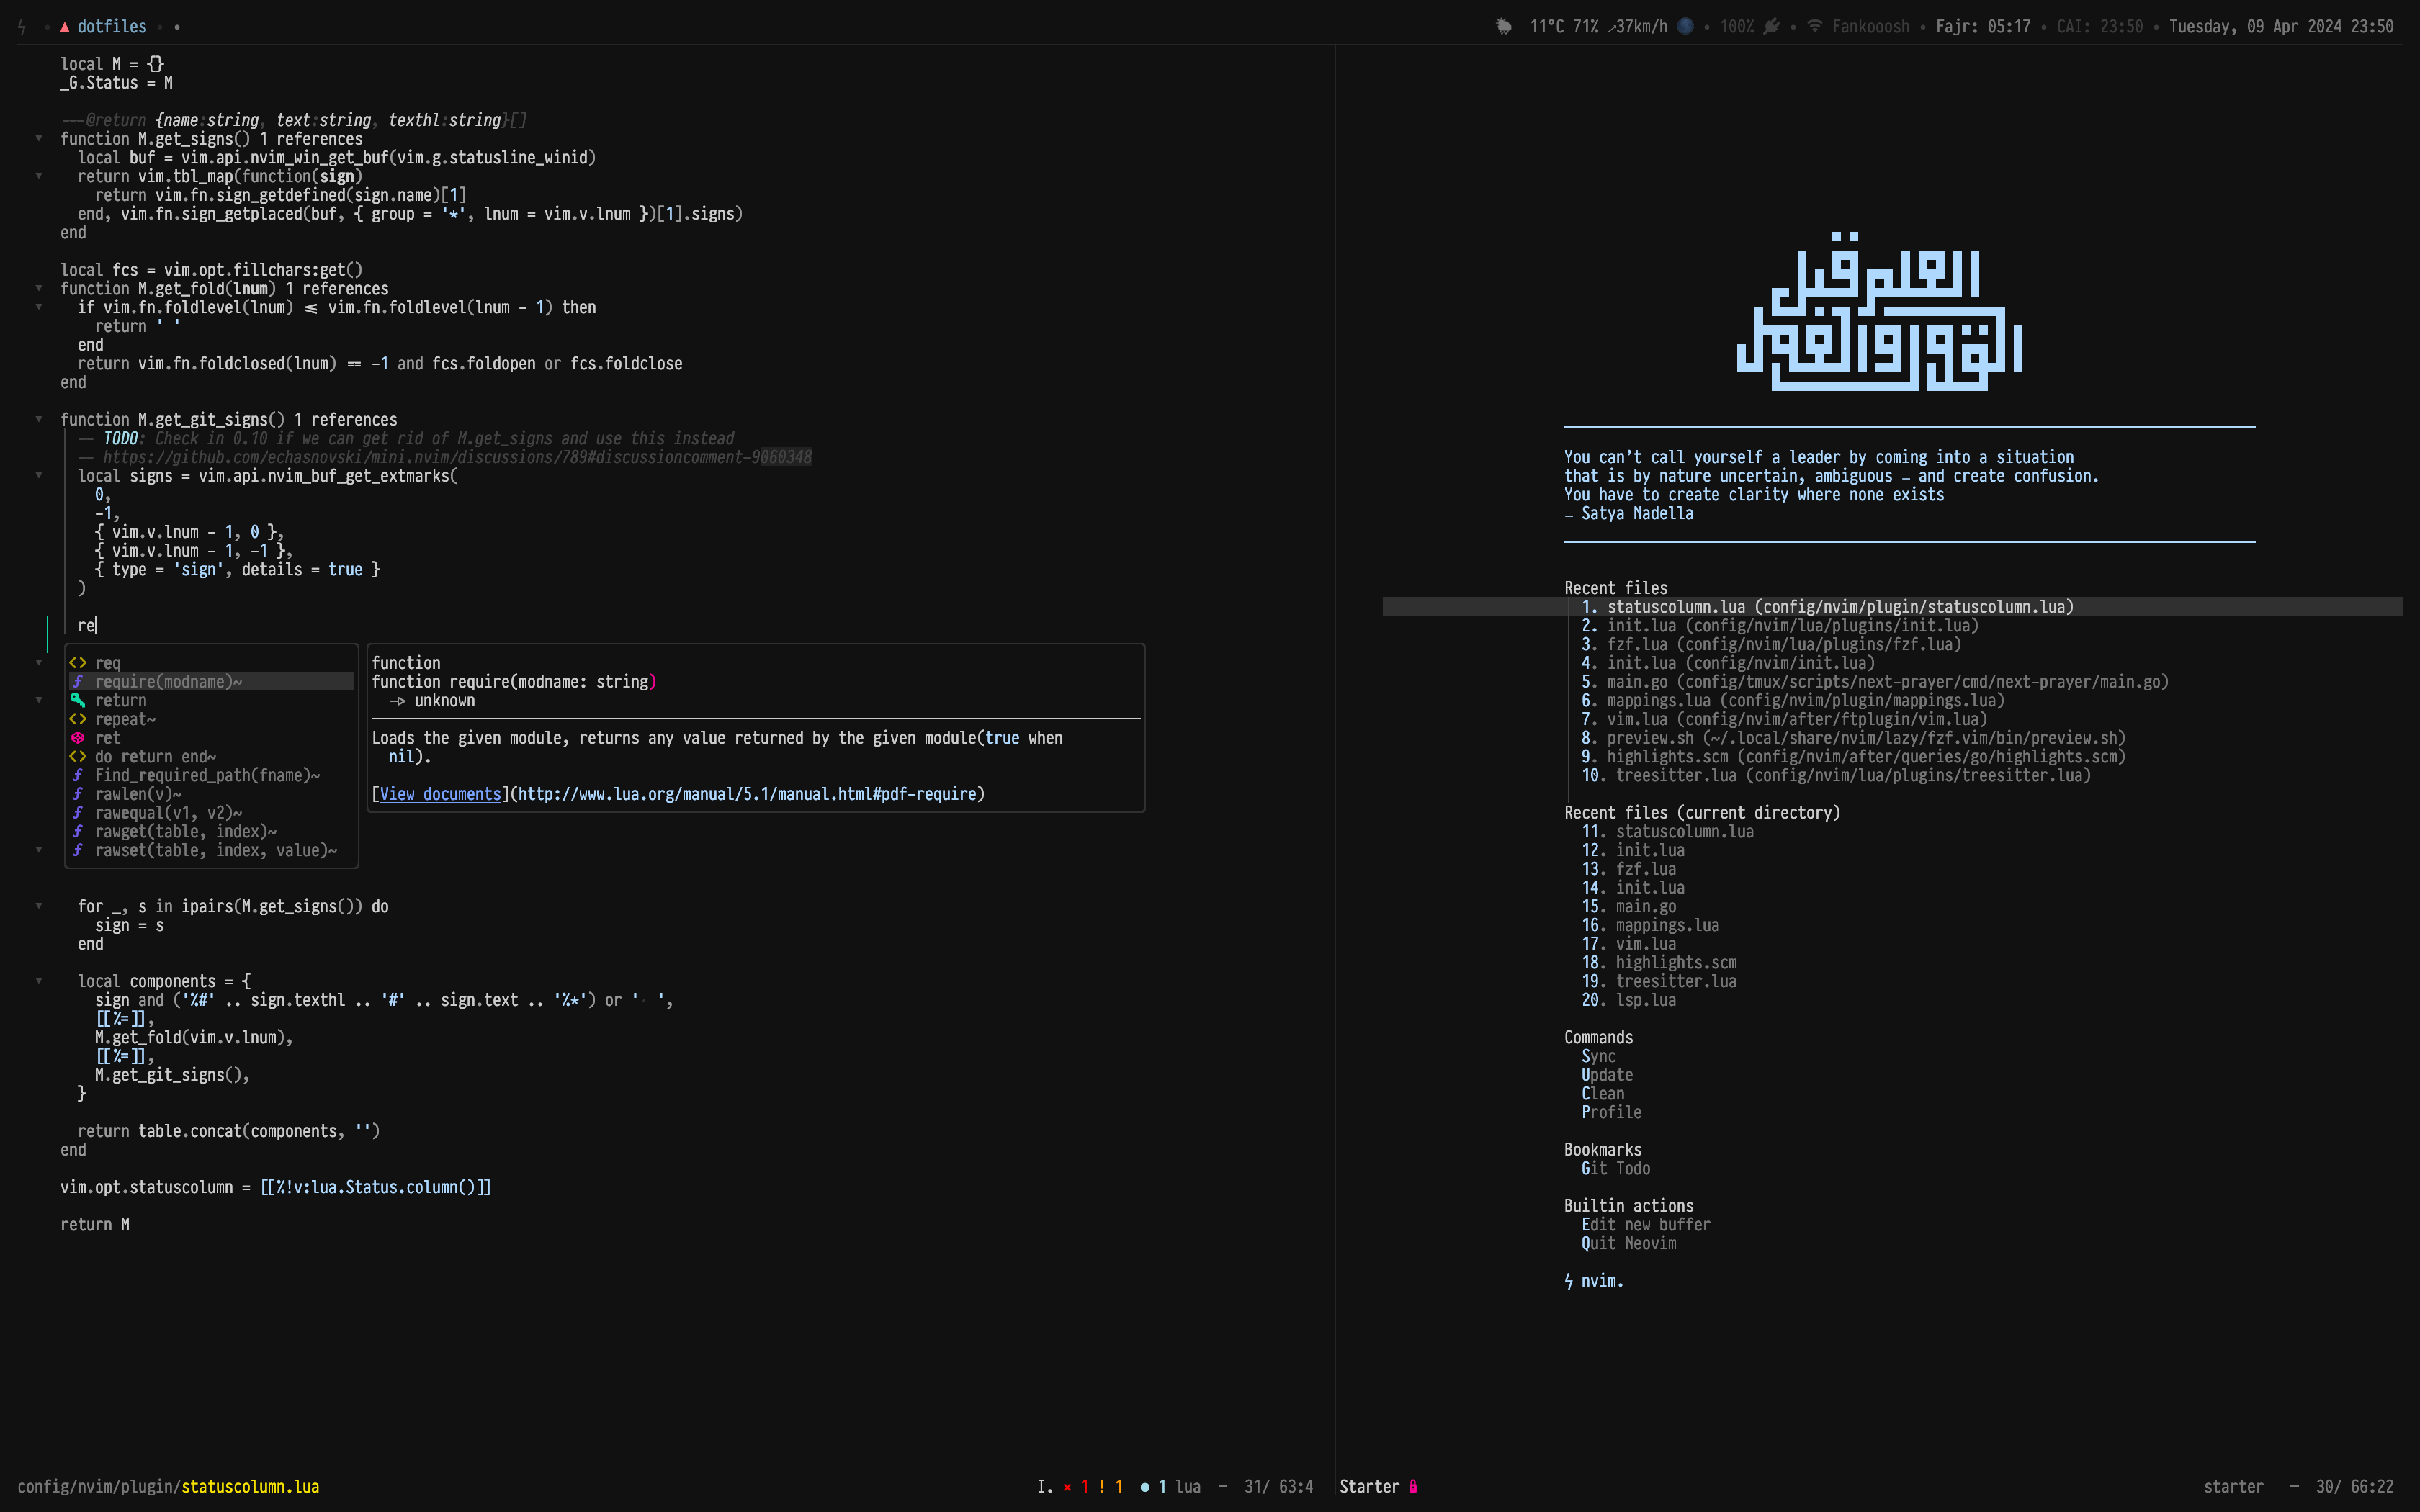Image resolution: width=2420 pixels, height=1512 pixels.
Task: Collapse fold at function M.get_signs()
Action: click(39, 139)
